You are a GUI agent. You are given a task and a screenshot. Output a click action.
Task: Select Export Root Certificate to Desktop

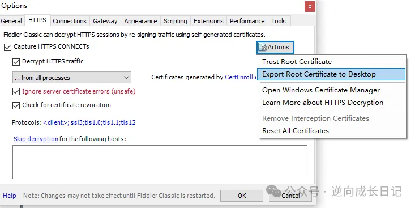[x=331, y=74]
